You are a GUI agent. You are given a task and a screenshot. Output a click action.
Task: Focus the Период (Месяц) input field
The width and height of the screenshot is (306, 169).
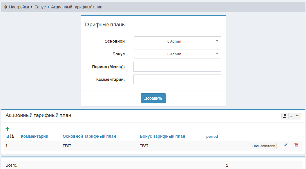pyautogui.click(x=177, y=67)
